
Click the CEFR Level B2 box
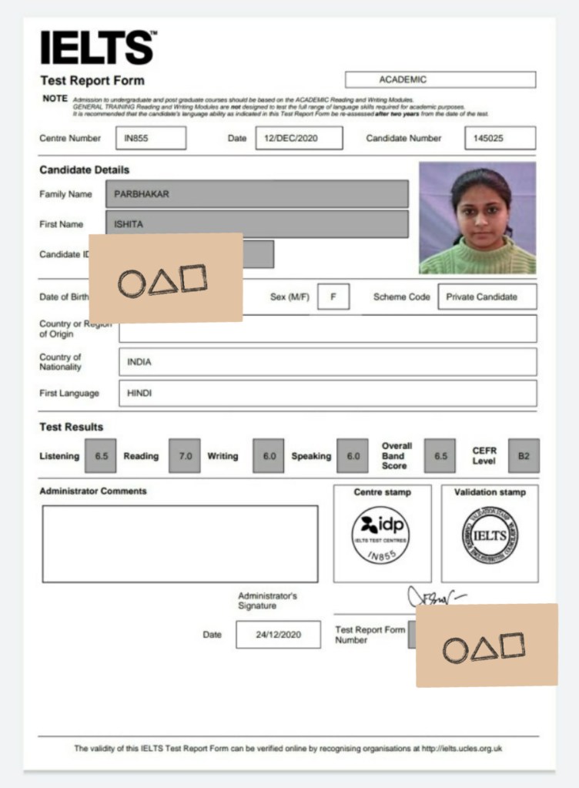pos(524,456)
